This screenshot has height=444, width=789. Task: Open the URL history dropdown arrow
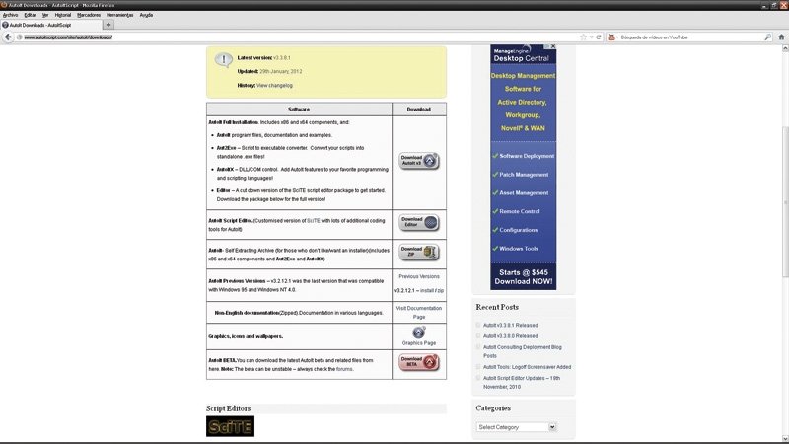tap(591, 37)
